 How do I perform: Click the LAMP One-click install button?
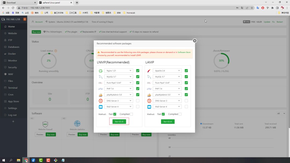click(168, 122)
